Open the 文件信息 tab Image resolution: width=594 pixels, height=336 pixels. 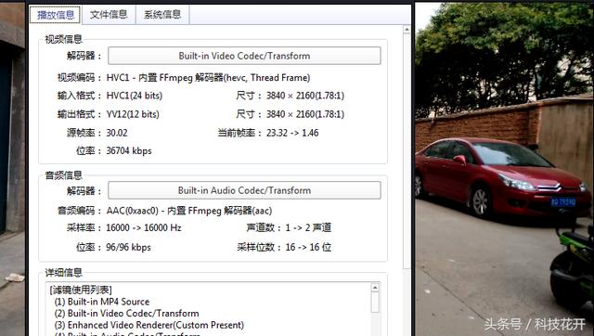109,15
